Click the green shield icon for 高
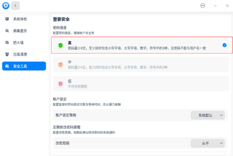The width and height of the screenshot is (233, 156). (x=61, y=45)
